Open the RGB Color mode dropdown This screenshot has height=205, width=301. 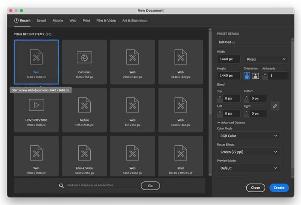248,136
